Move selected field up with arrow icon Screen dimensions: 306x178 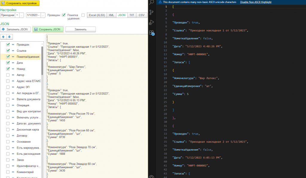coord(4,37)
